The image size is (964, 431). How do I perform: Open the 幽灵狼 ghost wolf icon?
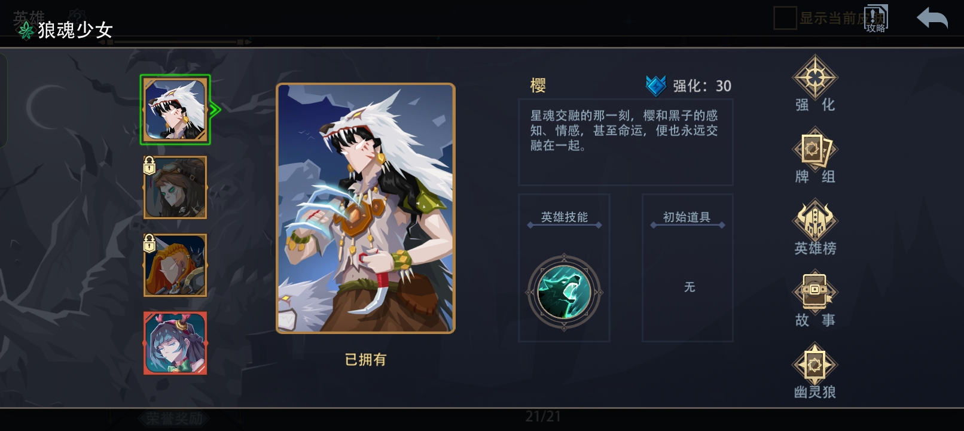coord(814,365)
